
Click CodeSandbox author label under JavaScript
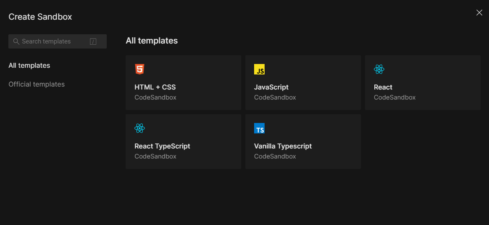pyautogui.click(x=275, y=97)
